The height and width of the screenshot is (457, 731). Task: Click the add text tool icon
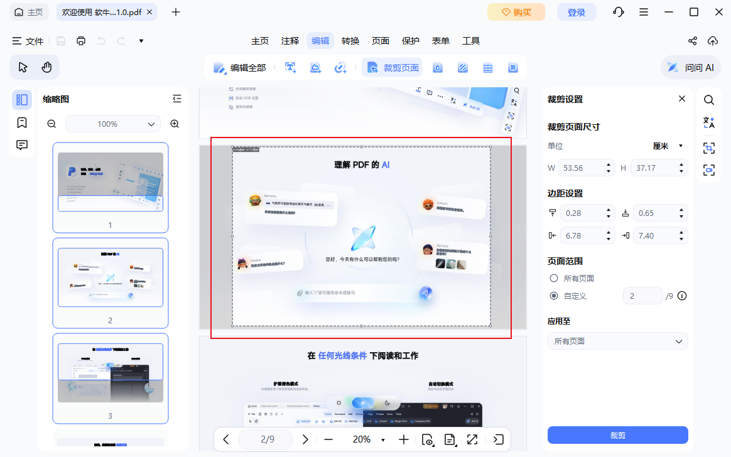pyautogui.click(x=290, y=68)
